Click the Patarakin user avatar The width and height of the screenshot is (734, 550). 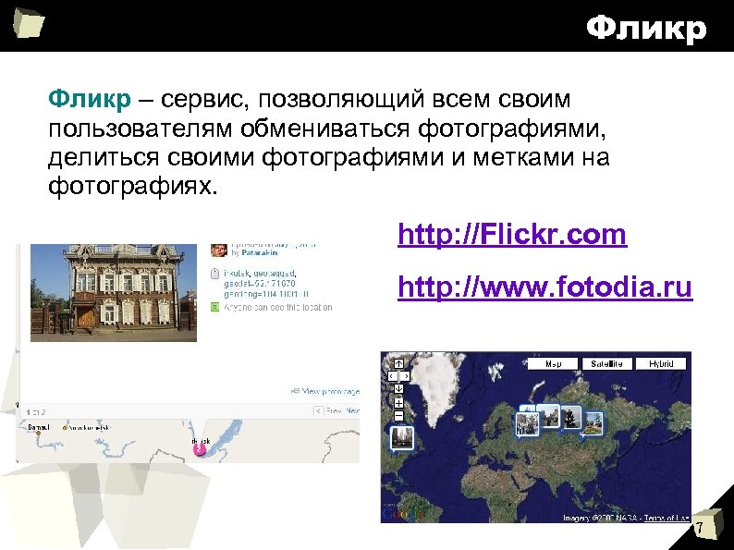(x=218, y=251)
